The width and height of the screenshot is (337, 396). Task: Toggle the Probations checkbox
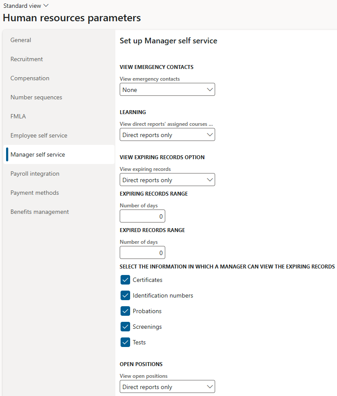125,311
